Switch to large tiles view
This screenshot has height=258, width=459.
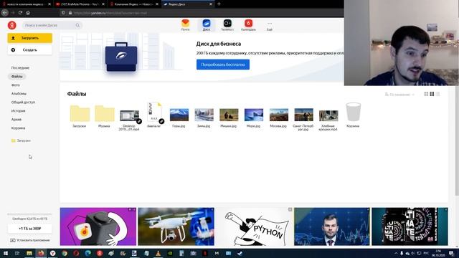pyautogui.click(x=426, y=94)
